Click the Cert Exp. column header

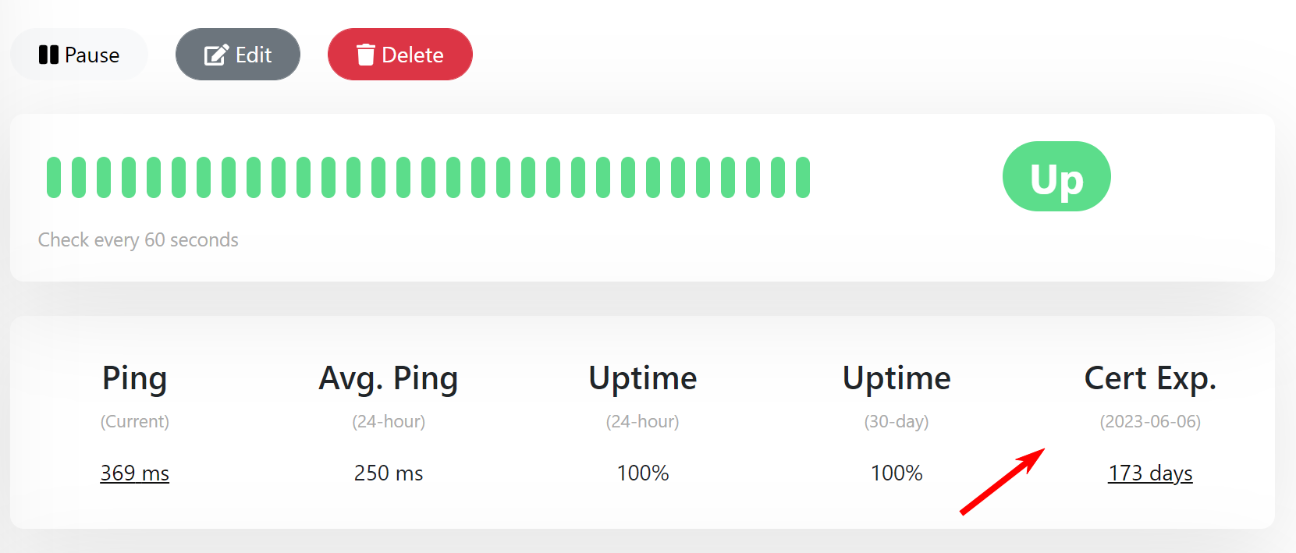pyautogui.click(x=1149, y=379)
